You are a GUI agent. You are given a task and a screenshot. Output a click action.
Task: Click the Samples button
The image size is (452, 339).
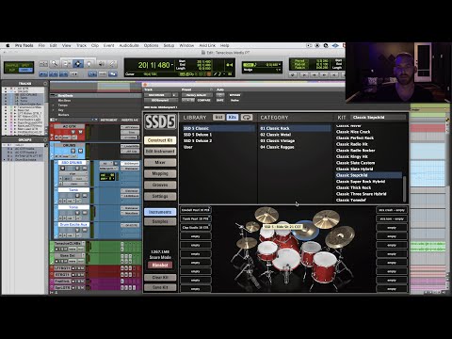(x=160, y=221)
